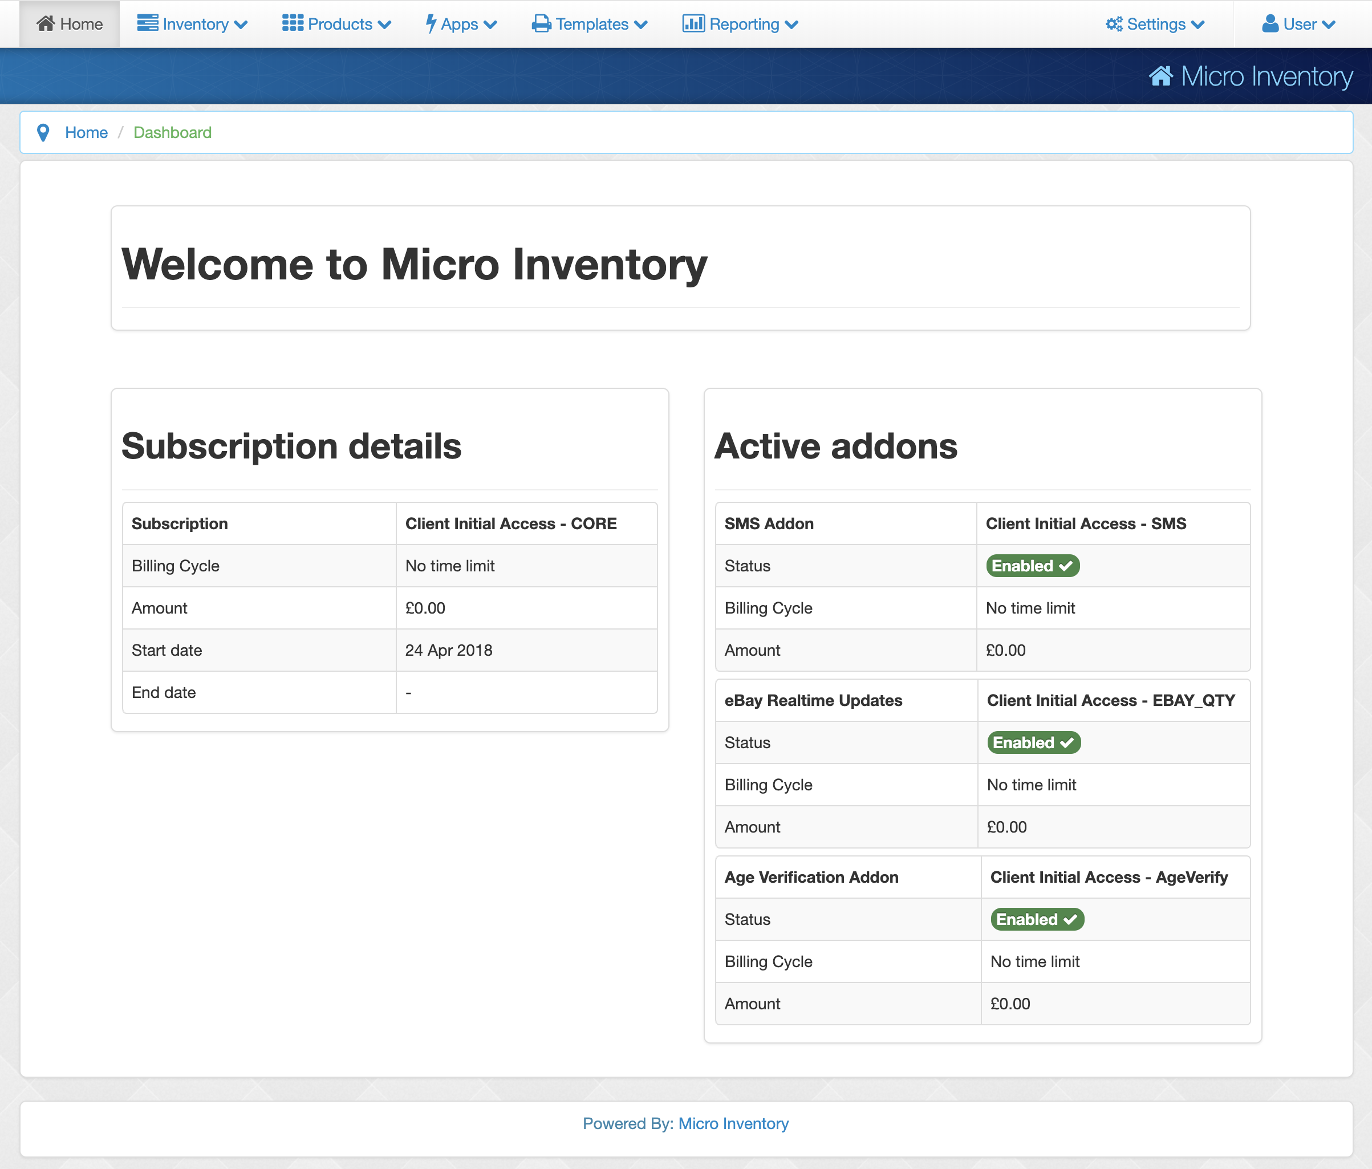Expand the Products dropdown chevron
This screenshot has height=1169, width=1372.
385,25
